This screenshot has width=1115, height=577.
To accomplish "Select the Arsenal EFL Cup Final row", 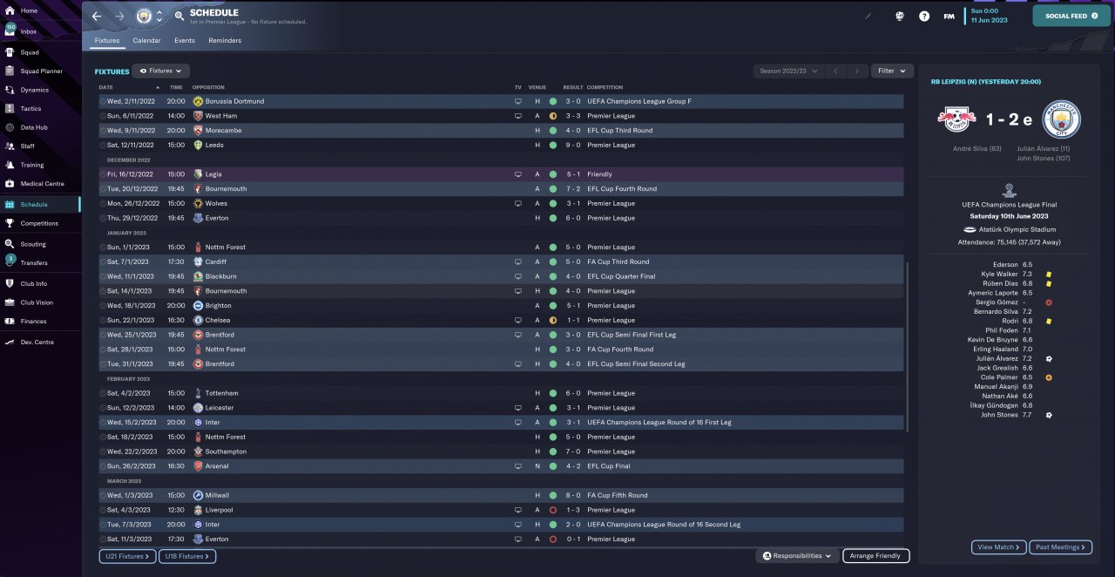I will click(501, 466).
